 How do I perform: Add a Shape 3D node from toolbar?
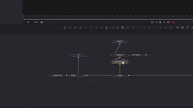pyautogui.click(x=182, y=28)
